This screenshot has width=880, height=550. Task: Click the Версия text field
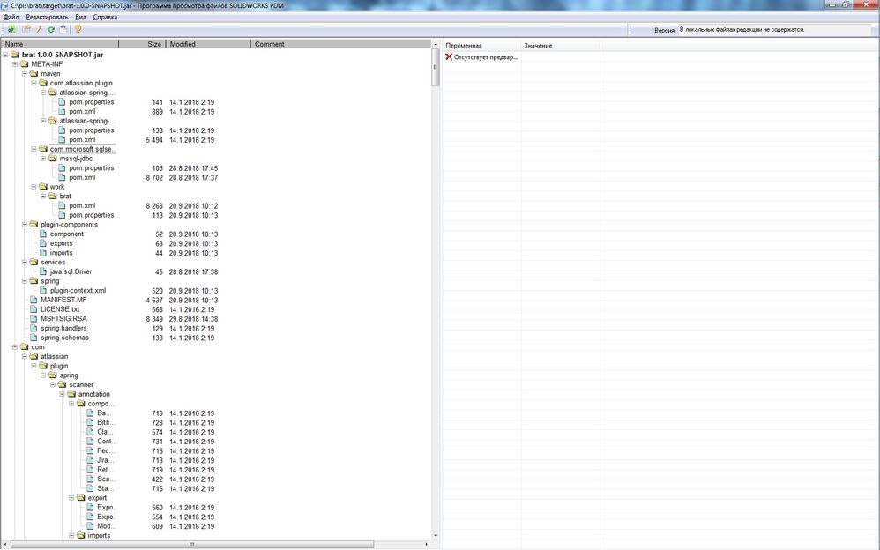775,30
